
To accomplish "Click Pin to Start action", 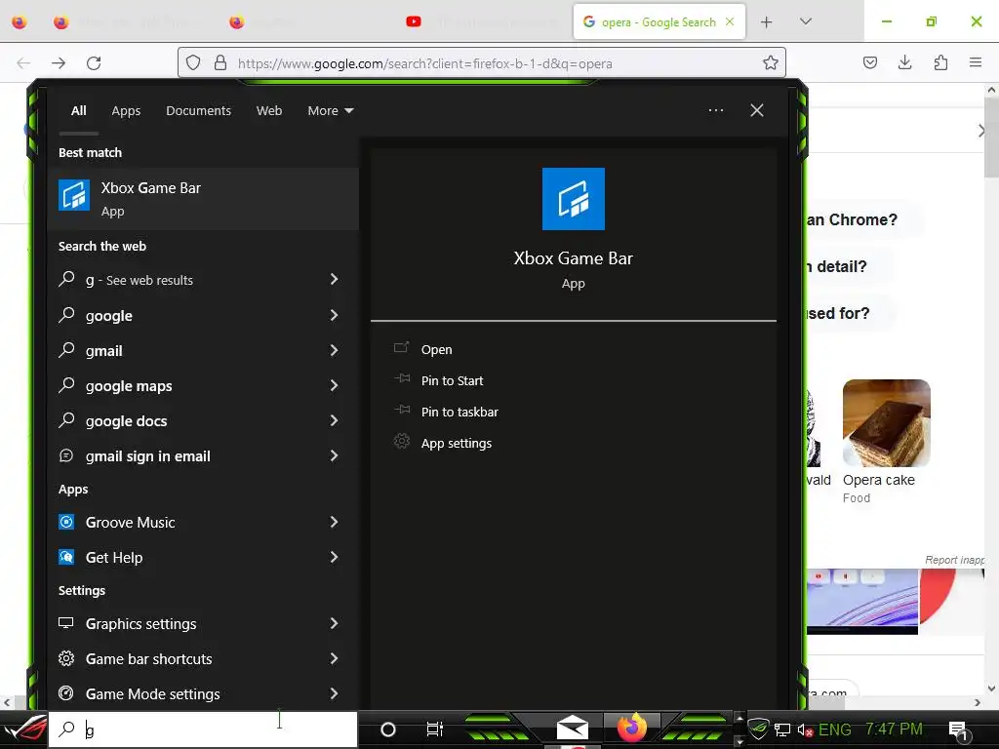I will 452,381.
